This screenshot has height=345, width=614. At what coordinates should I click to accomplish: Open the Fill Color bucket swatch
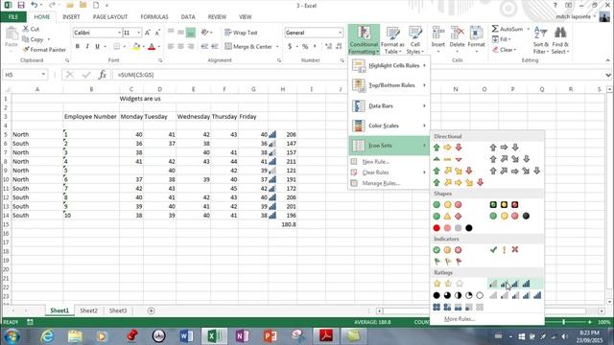pos(136,47)
